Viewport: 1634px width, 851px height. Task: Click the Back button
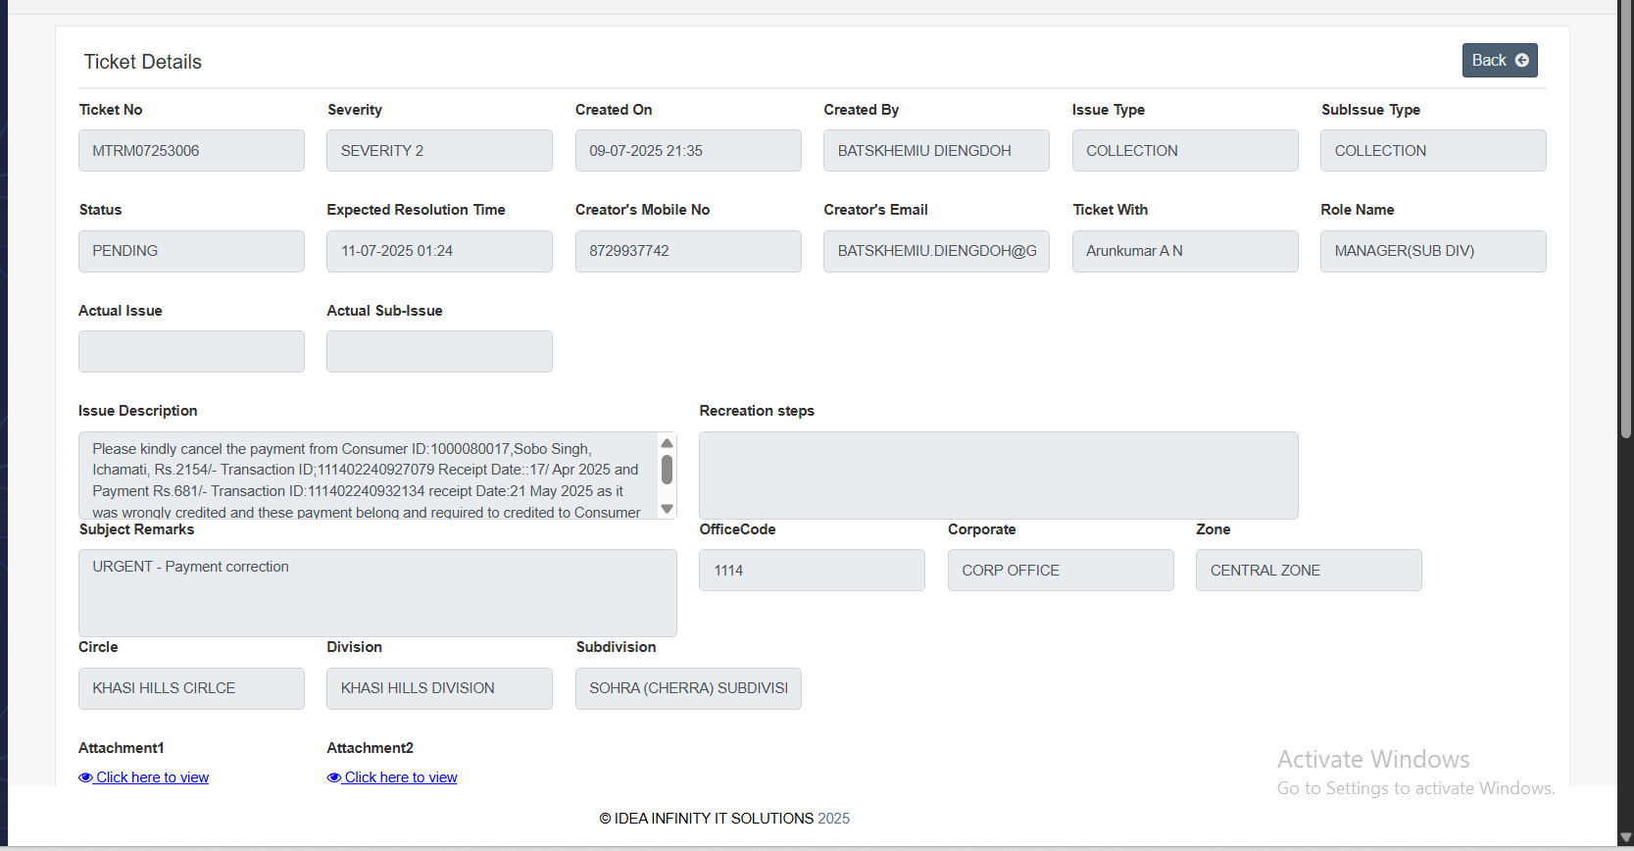[1499, 60]
